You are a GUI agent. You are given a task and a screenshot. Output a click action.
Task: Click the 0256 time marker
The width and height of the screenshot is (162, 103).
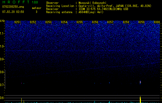95,22
